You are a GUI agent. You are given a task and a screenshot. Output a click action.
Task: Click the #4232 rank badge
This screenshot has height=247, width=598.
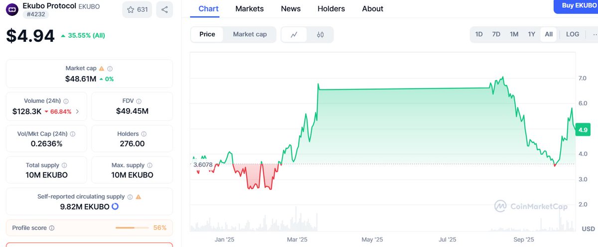pyautogui.click(x=36, y=14)
